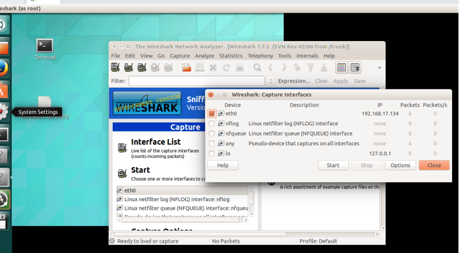Uncheck the eth0 interface checkbox

tap(212, 113)
